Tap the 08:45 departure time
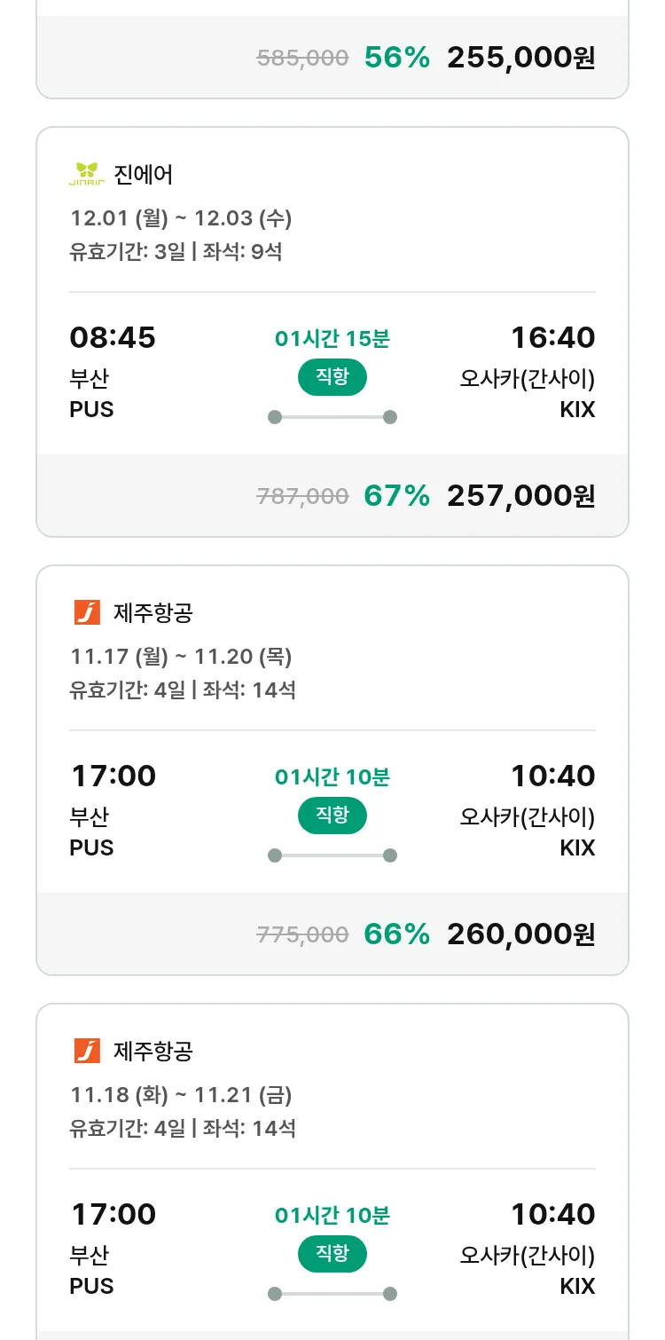This screenshot has width=665, height=1340. [113, 338]
